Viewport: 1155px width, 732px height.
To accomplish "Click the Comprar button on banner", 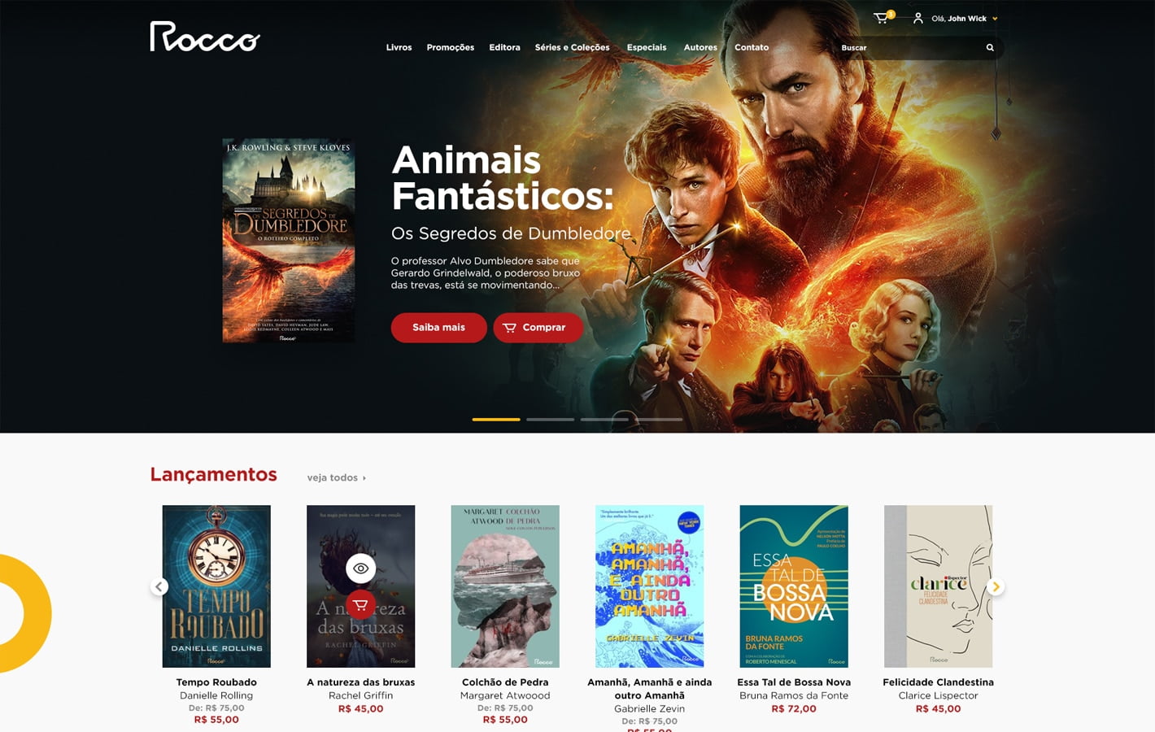I will (538, 328).
